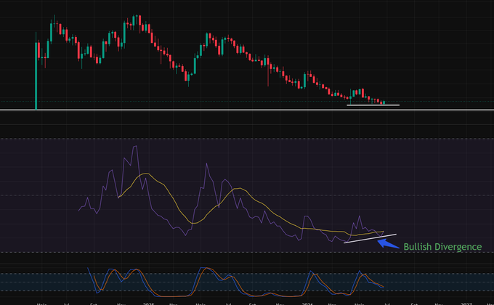The image size is (494, 305).
Task: Select the rising white trendline under RSI
Action: pyautogui.click(x=370, y=238)
